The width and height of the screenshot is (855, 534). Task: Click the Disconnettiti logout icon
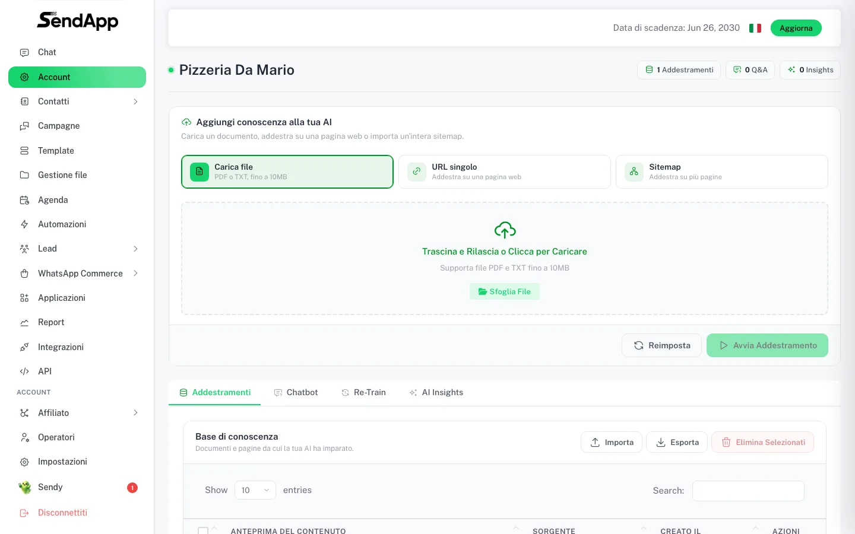[x=24, y=513]
